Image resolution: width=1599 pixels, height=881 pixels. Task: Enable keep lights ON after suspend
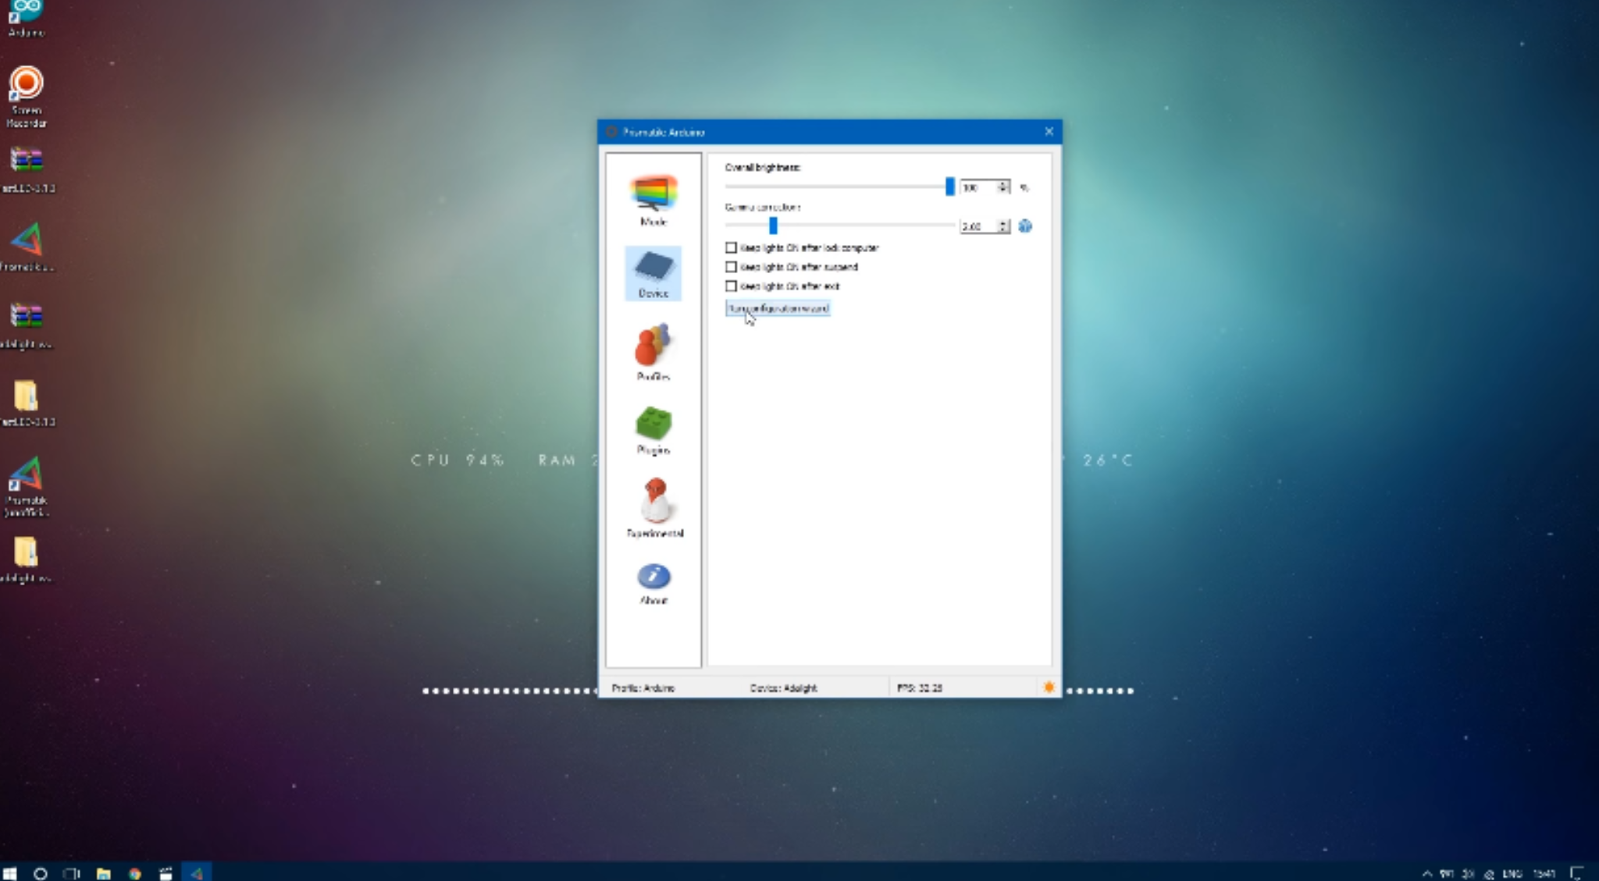[x=732, y=267]
